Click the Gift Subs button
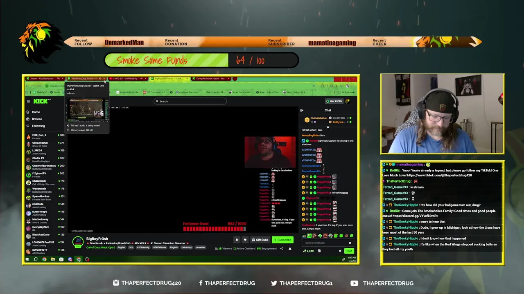Screen dimensions: 524x294 click(x=260, y=240)
